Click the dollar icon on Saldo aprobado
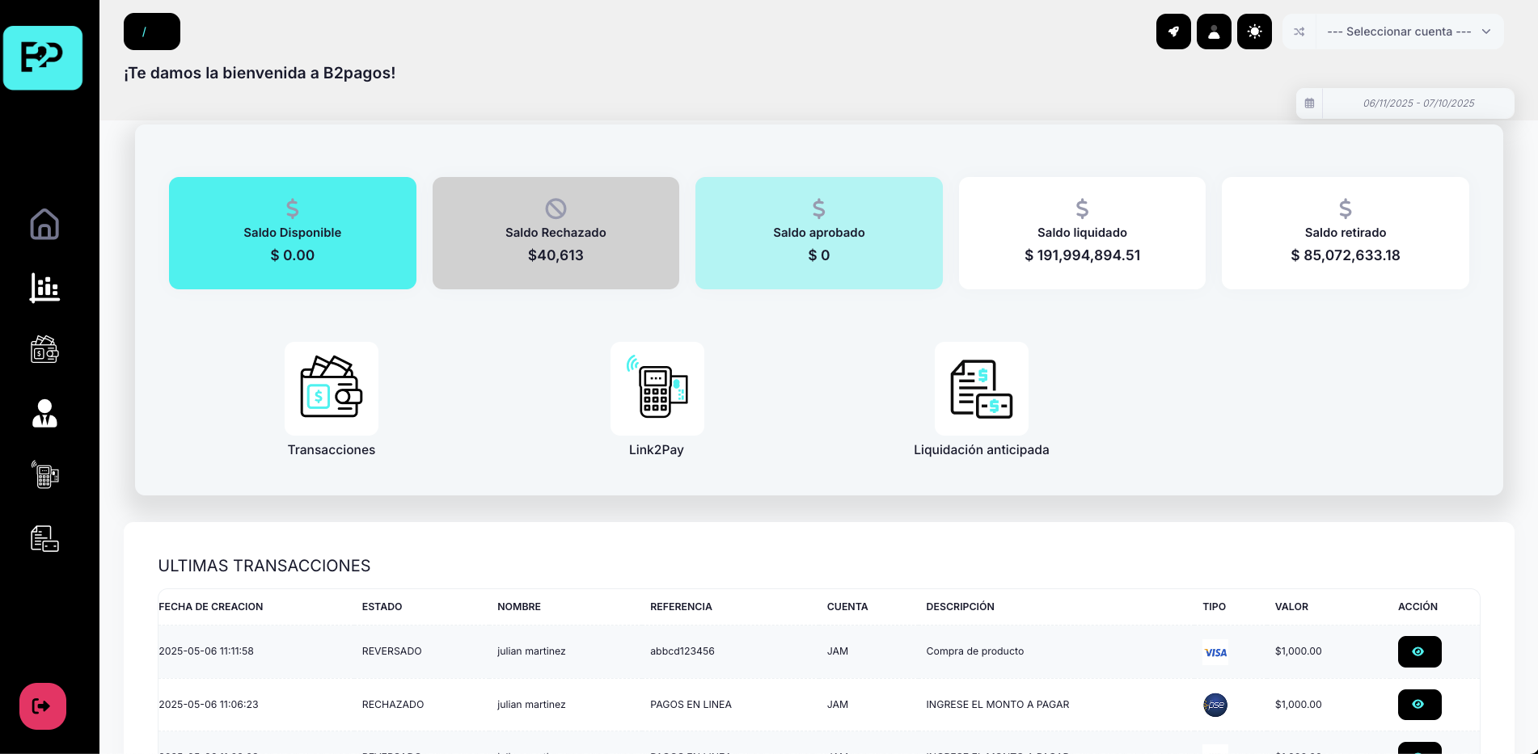1538x754 pixels. (x=819, y=209)
